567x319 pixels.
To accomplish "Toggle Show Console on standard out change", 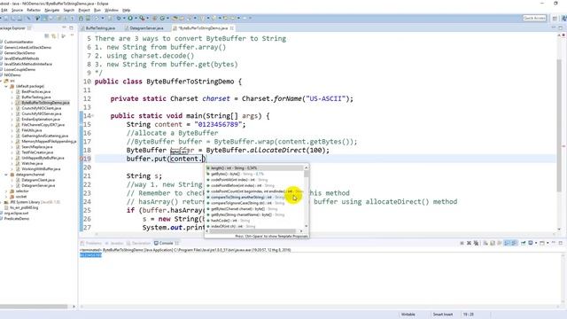I will tap(507, 243).
